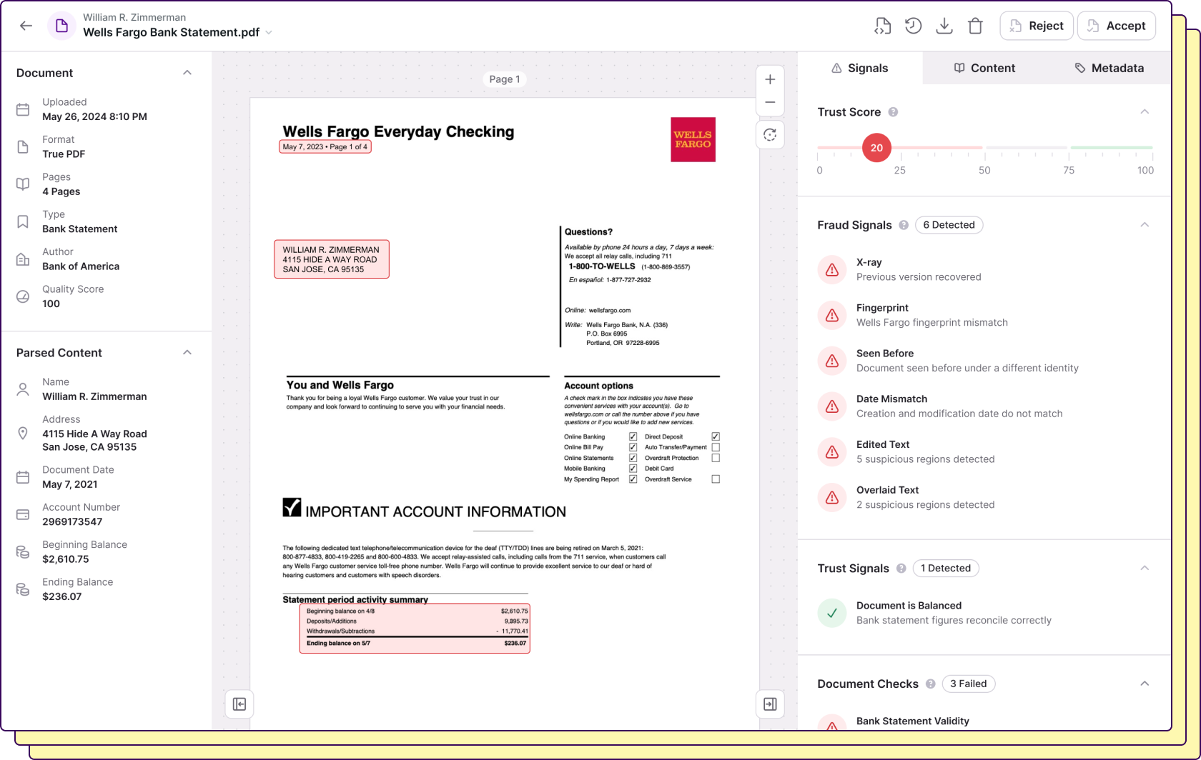Image resolution: width=1201 pixels, height=760 pixels.
Task: Switch to the Signals tab
Action: point(860,68)
